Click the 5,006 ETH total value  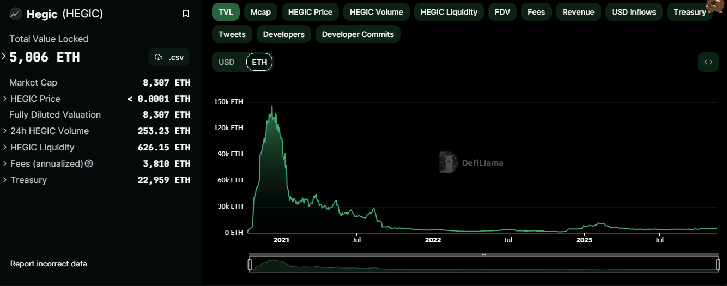pyautogui.click(x=45, y=57)
